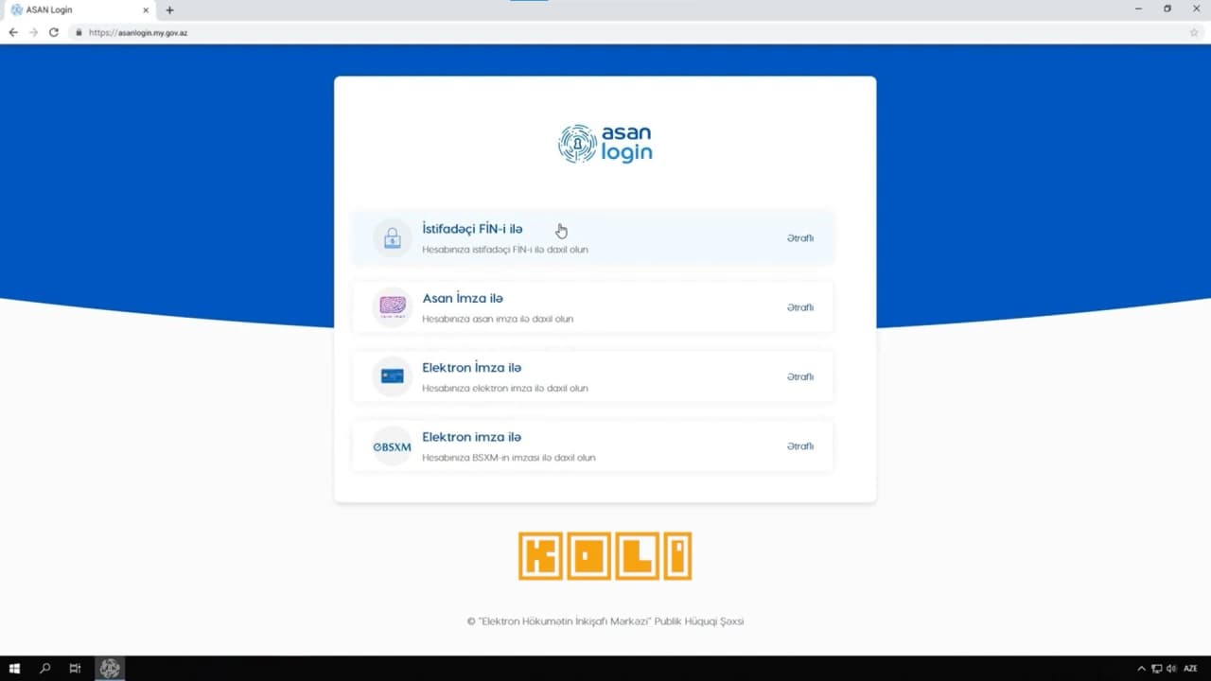
Task: Click the browser forward arrow
Action: coord(34,32)
